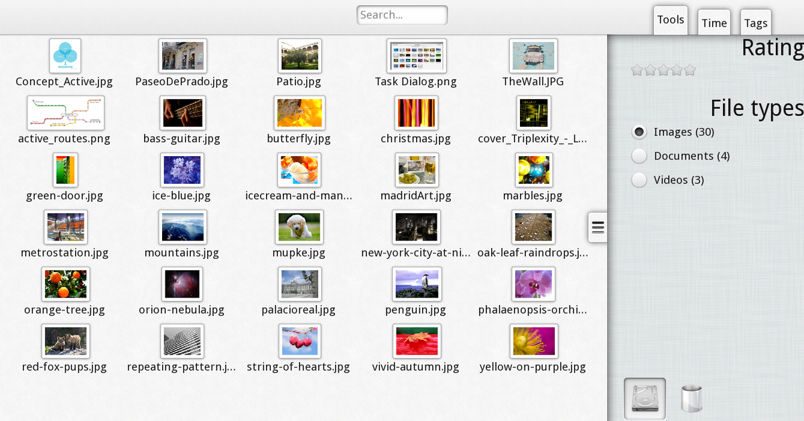Image resolution: width=804 pixels, height=421 pixels.
Task: Select the Images file type radio button
Action: click(639, 132)
